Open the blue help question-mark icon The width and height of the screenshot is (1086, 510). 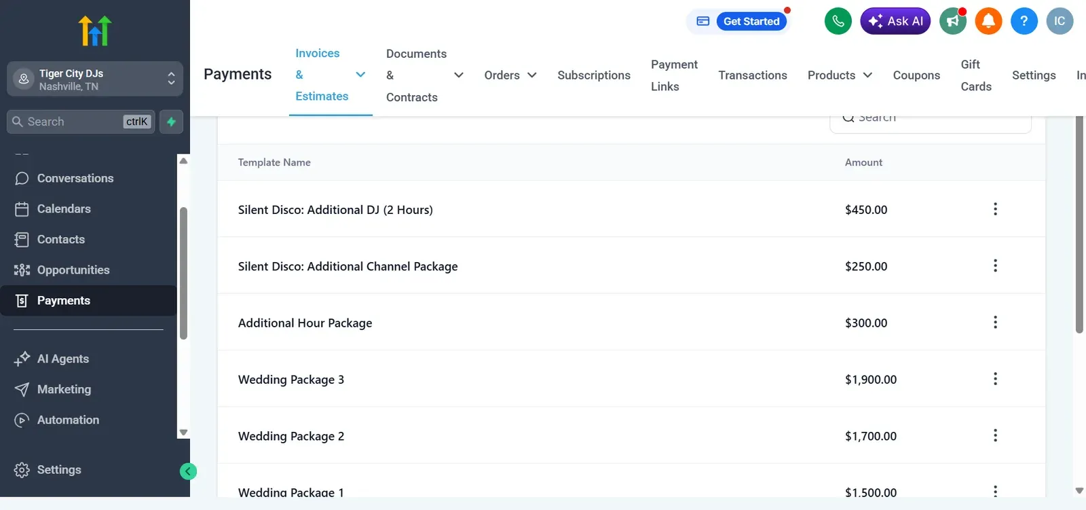1024,21
